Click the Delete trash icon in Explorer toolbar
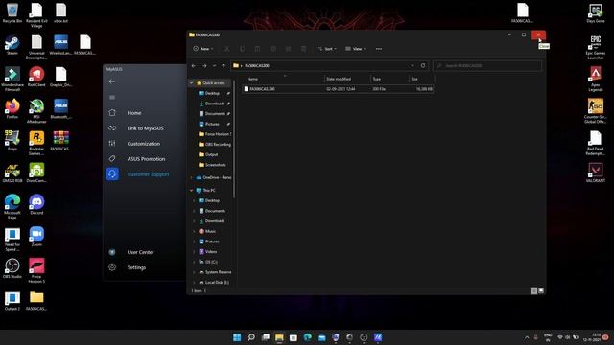 click(303, 49)
